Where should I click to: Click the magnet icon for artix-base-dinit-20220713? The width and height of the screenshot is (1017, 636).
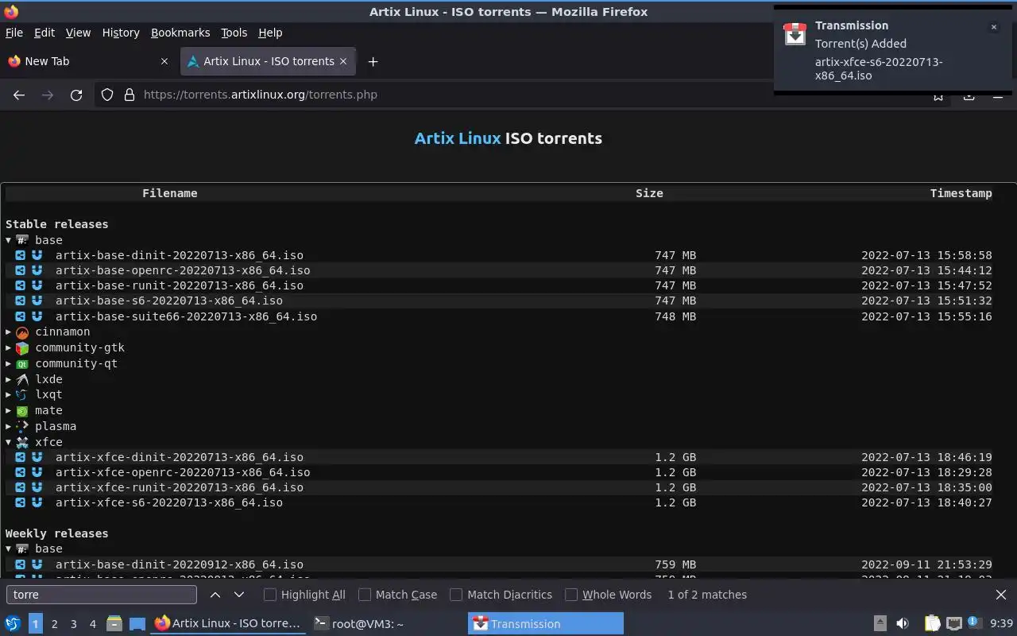[x=37, y=255]
